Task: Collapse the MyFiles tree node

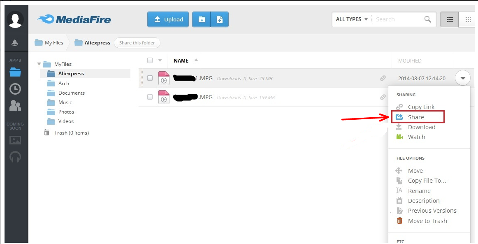Action: point(39,64)
